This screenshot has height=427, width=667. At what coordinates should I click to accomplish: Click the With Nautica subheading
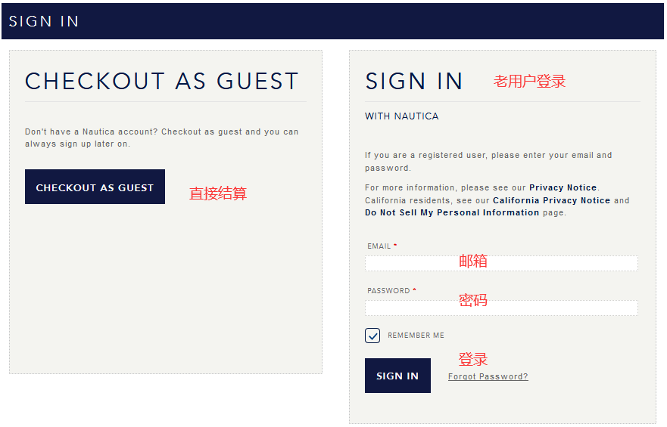[x=402, y=116]
